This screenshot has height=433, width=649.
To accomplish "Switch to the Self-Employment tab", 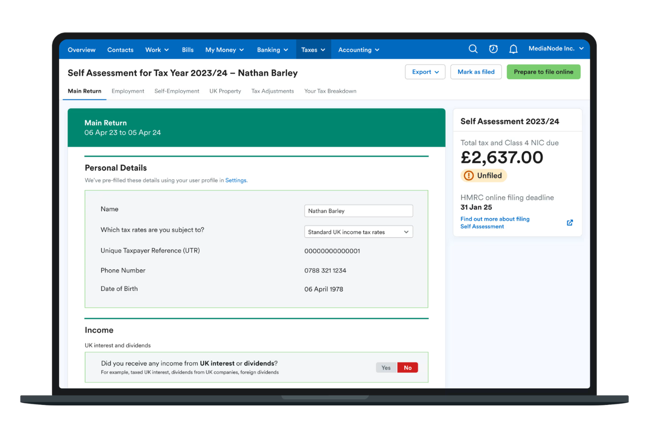I will [177, 91].
